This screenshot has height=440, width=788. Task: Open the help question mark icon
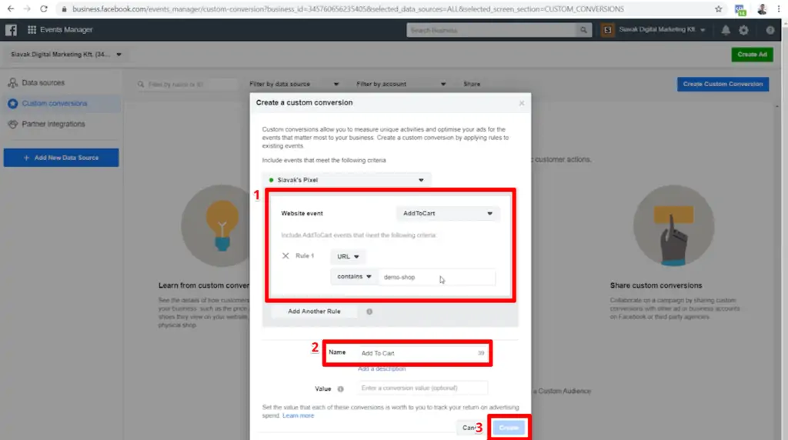click(770, 30)
